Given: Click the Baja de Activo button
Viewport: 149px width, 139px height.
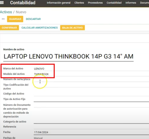Looking at the screenshot, I should pyautogui.click(x=72, y=28).
